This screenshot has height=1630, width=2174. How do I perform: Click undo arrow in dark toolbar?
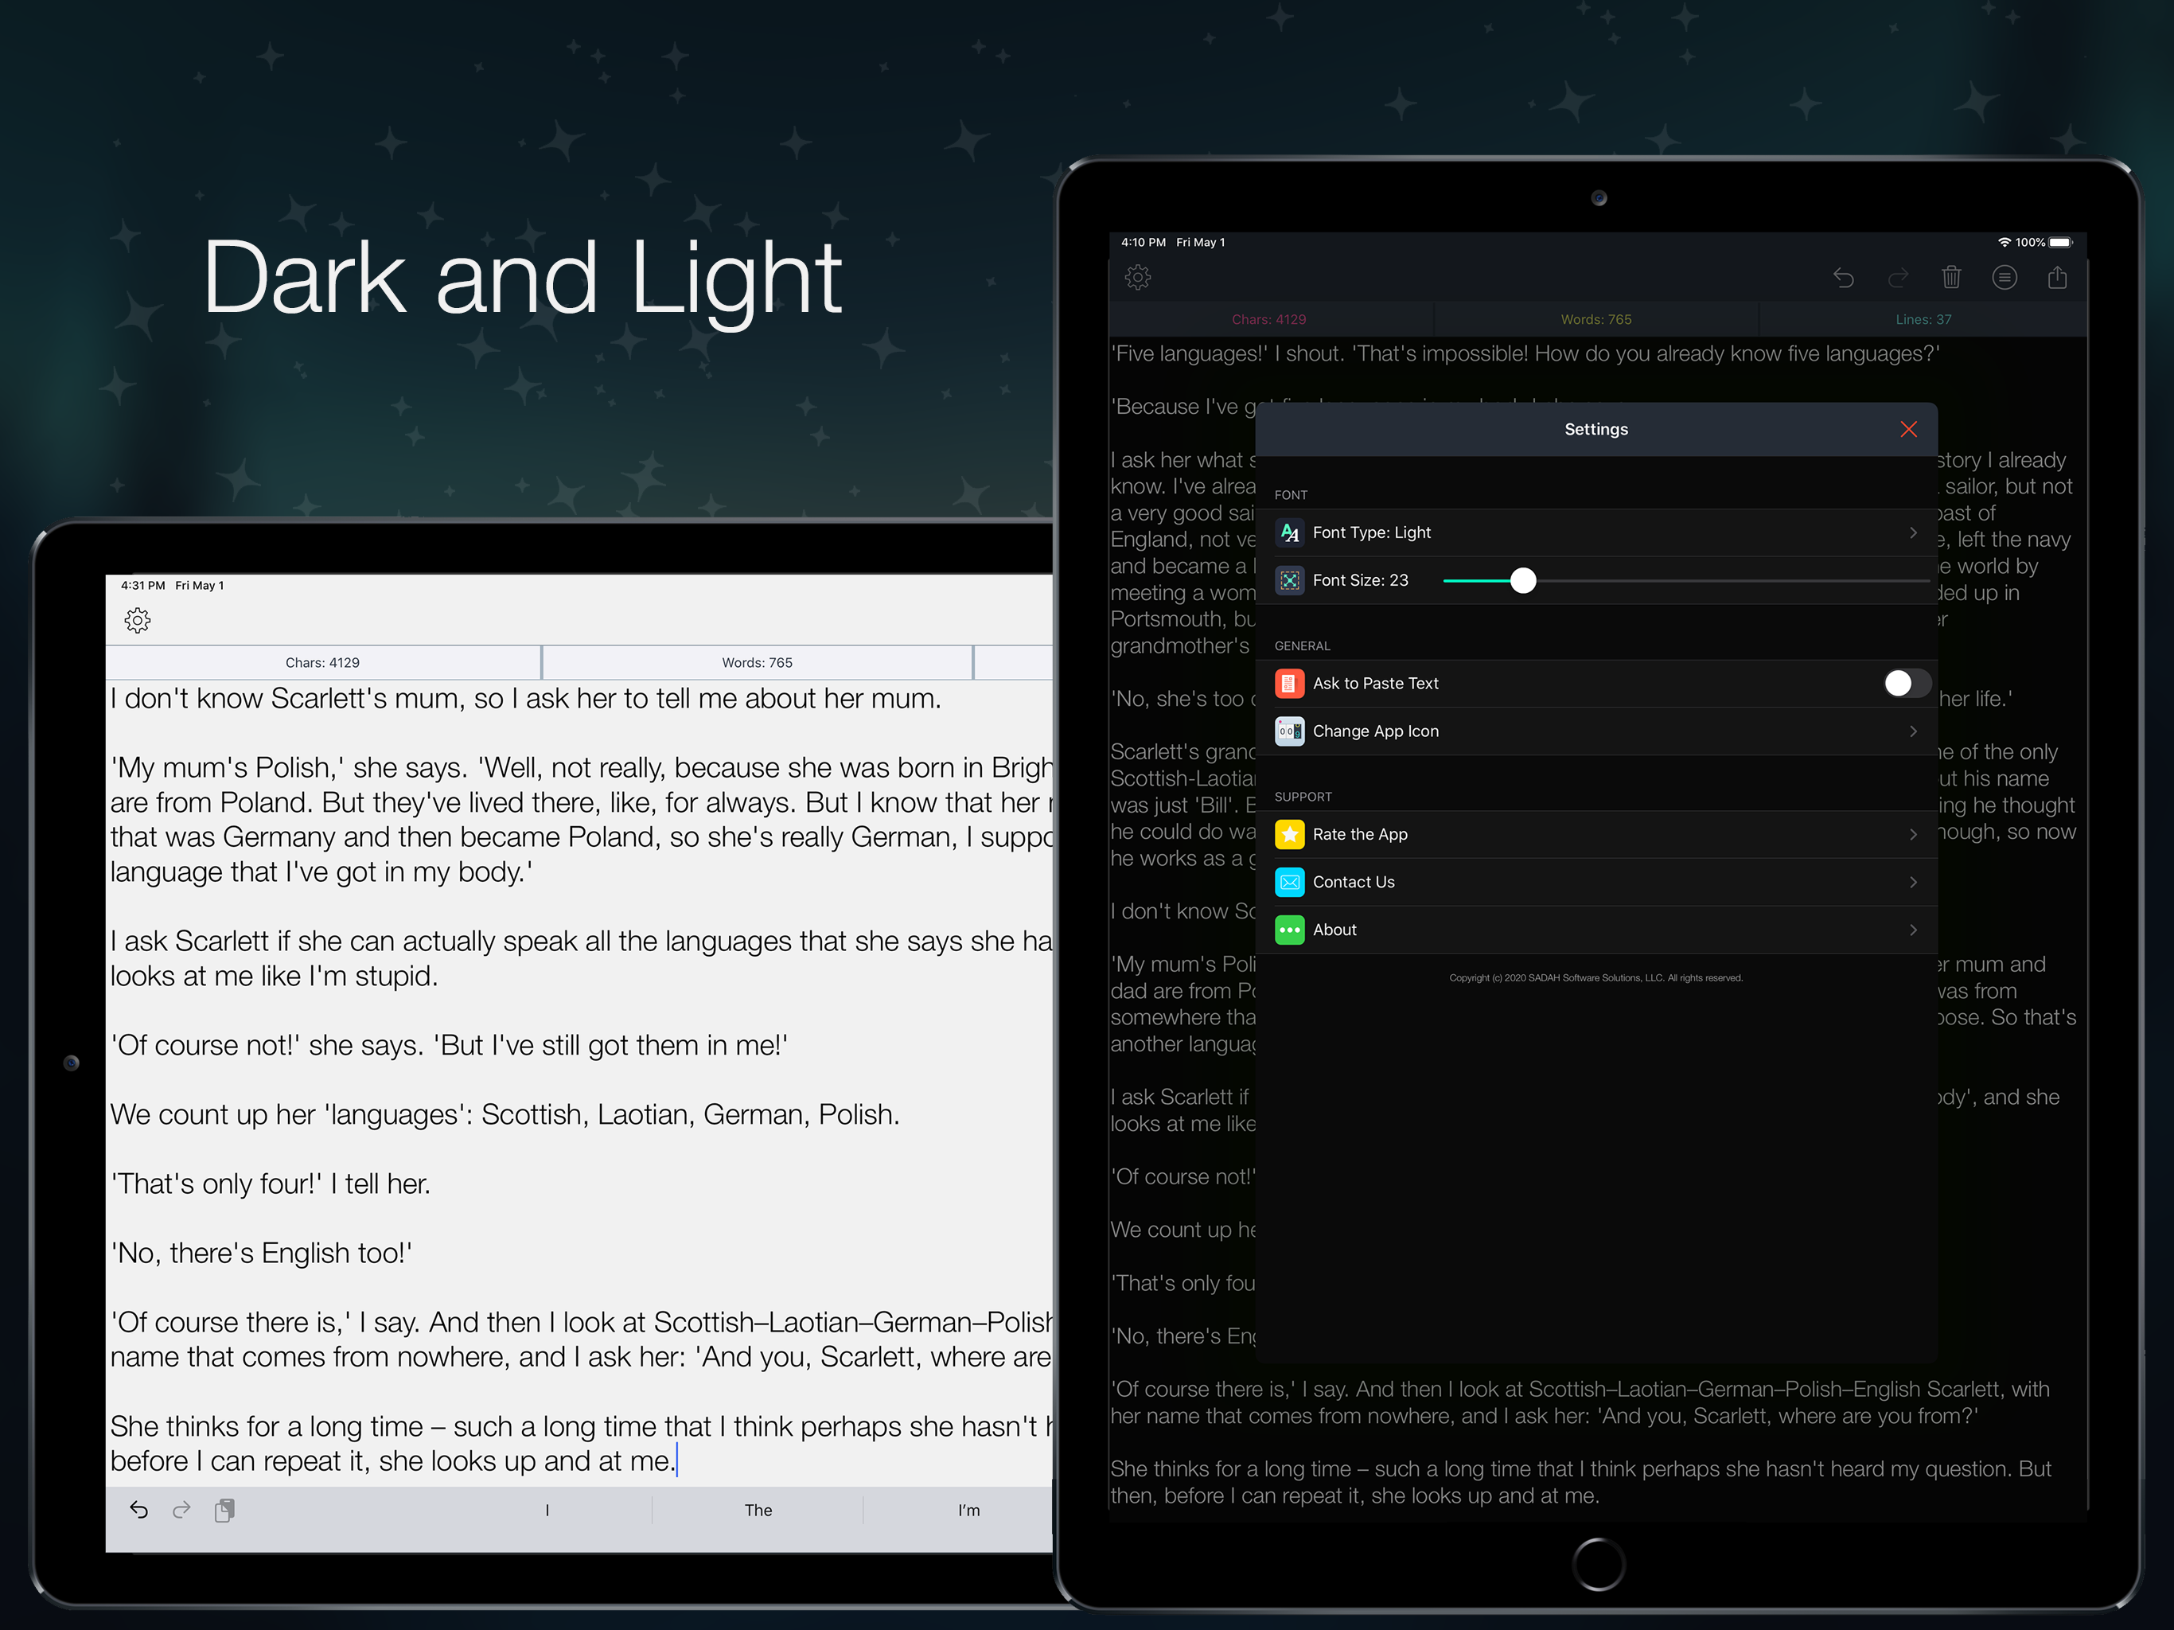tap(1843, 279)
